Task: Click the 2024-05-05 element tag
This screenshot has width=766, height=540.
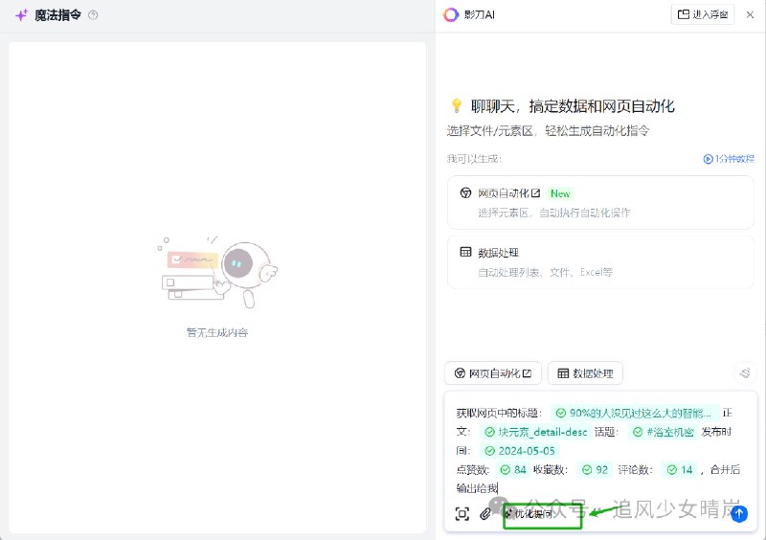Action: click(520, 451)
